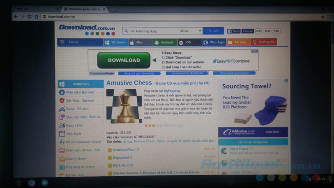Open Ứng dụng văn phòng category
The image size is (334, 188).
[x=81, y=167]
